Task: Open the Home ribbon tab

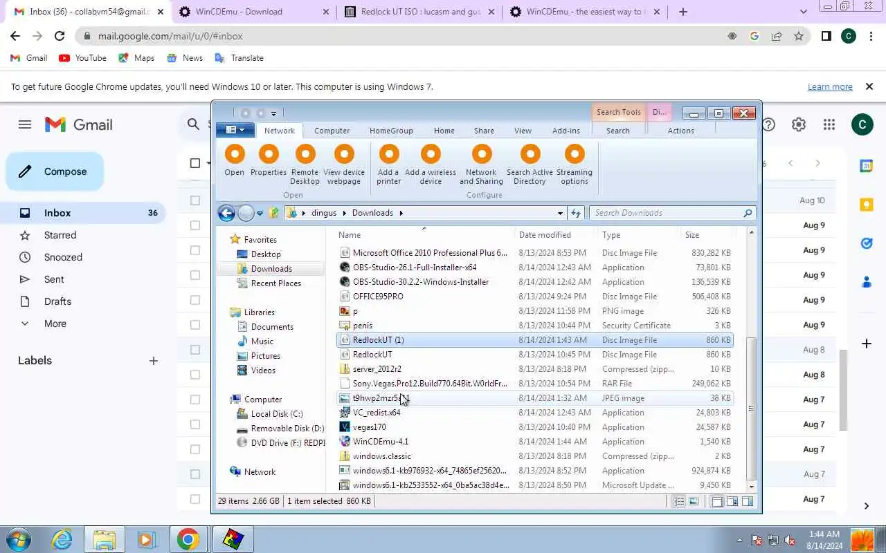Action: tap(444, 131)
